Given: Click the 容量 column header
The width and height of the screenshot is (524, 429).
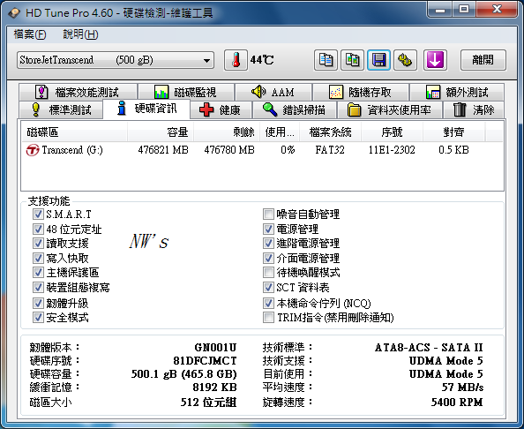Looking at the screenshot, I should (161, 132).
